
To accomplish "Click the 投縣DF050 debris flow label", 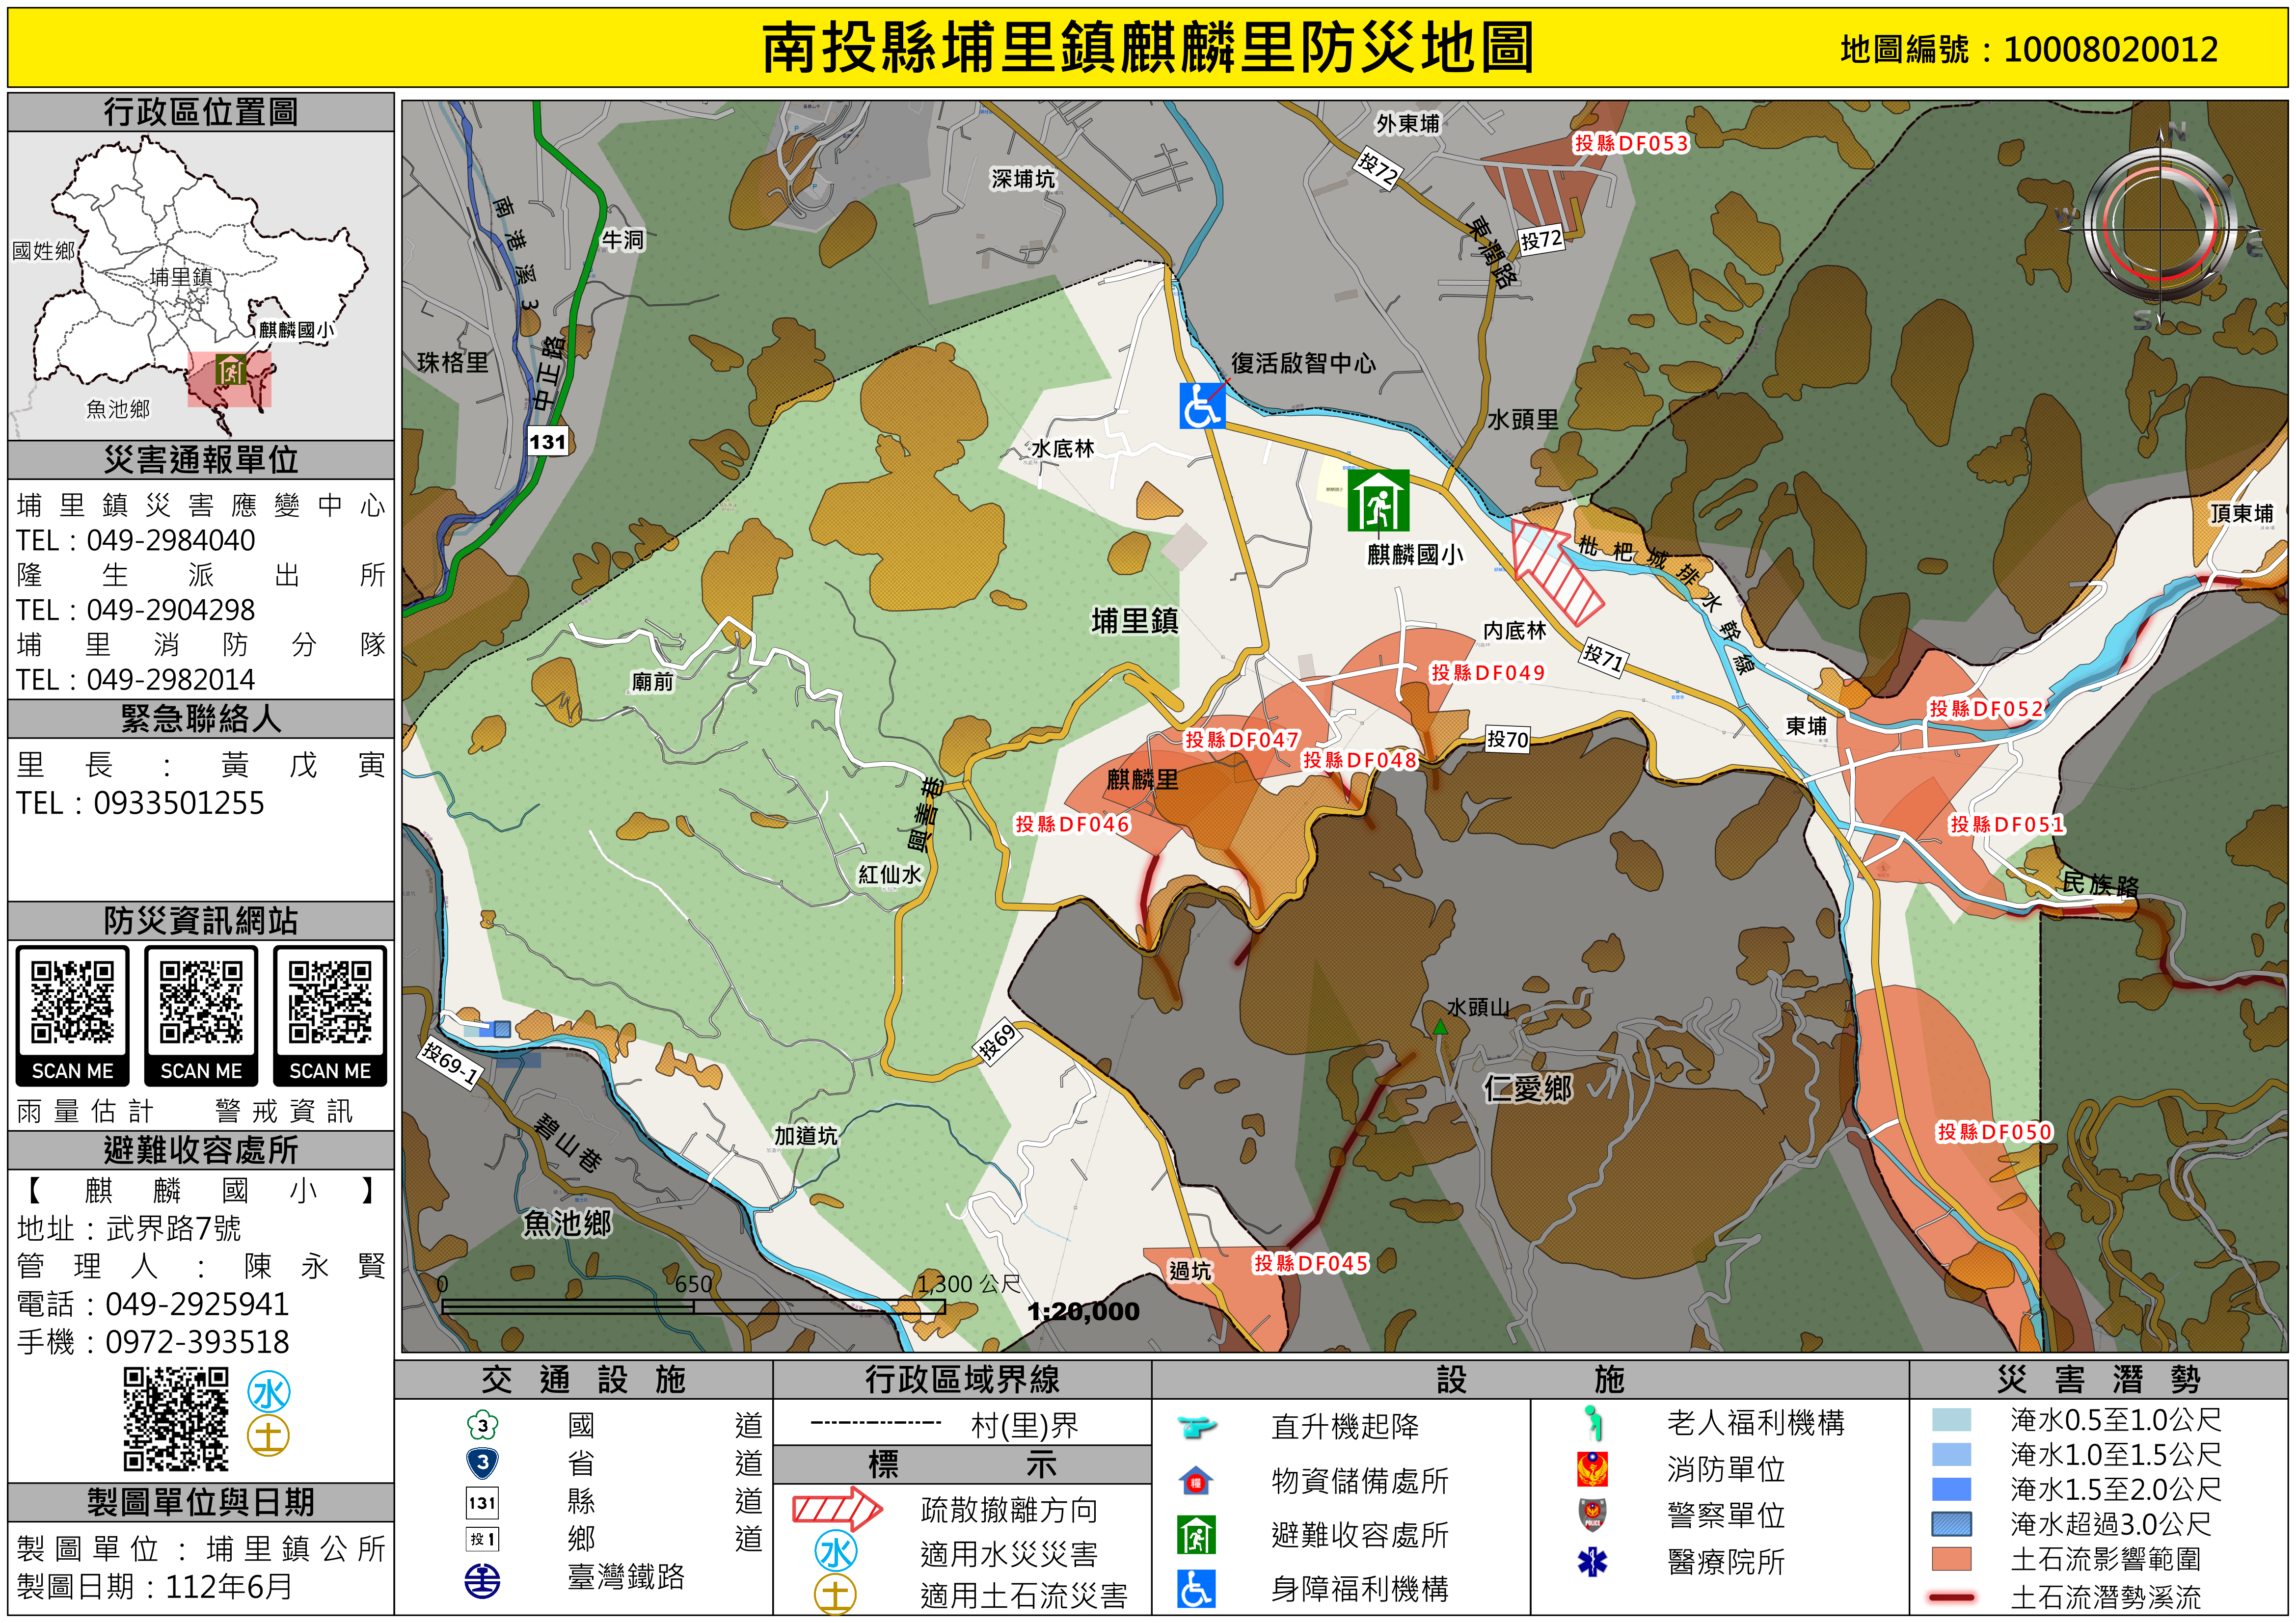I will [x=1994, y=1132].
